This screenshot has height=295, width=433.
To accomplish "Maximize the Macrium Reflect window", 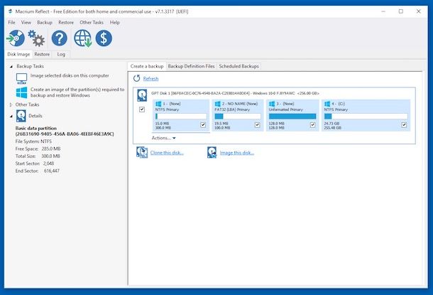I will pyautogui.click(x=400, y=11).
